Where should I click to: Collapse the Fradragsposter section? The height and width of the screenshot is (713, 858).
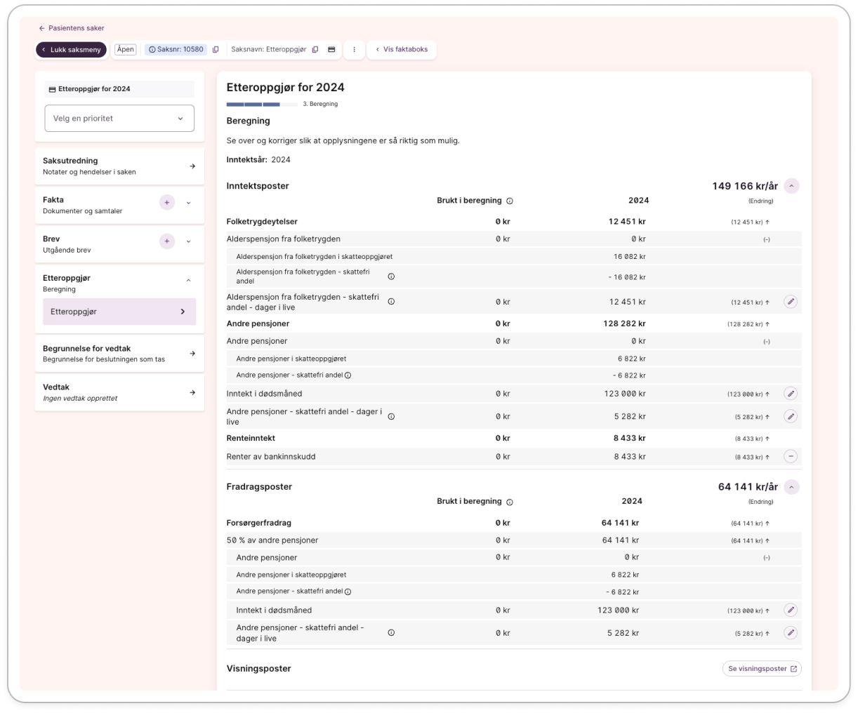click(x=791, y=487)
